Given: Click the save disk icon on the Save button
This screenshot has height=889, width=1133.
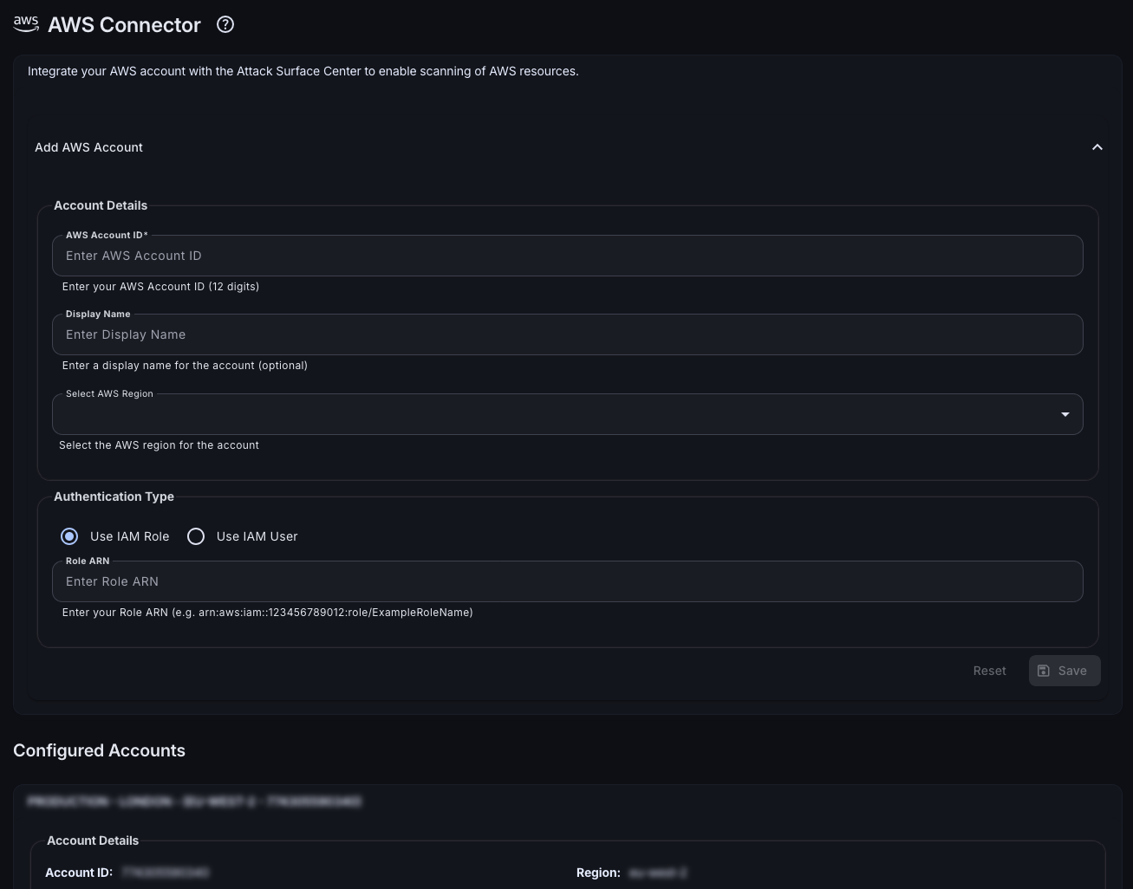Looking at the screenshot, I should tap(1043, 671).
